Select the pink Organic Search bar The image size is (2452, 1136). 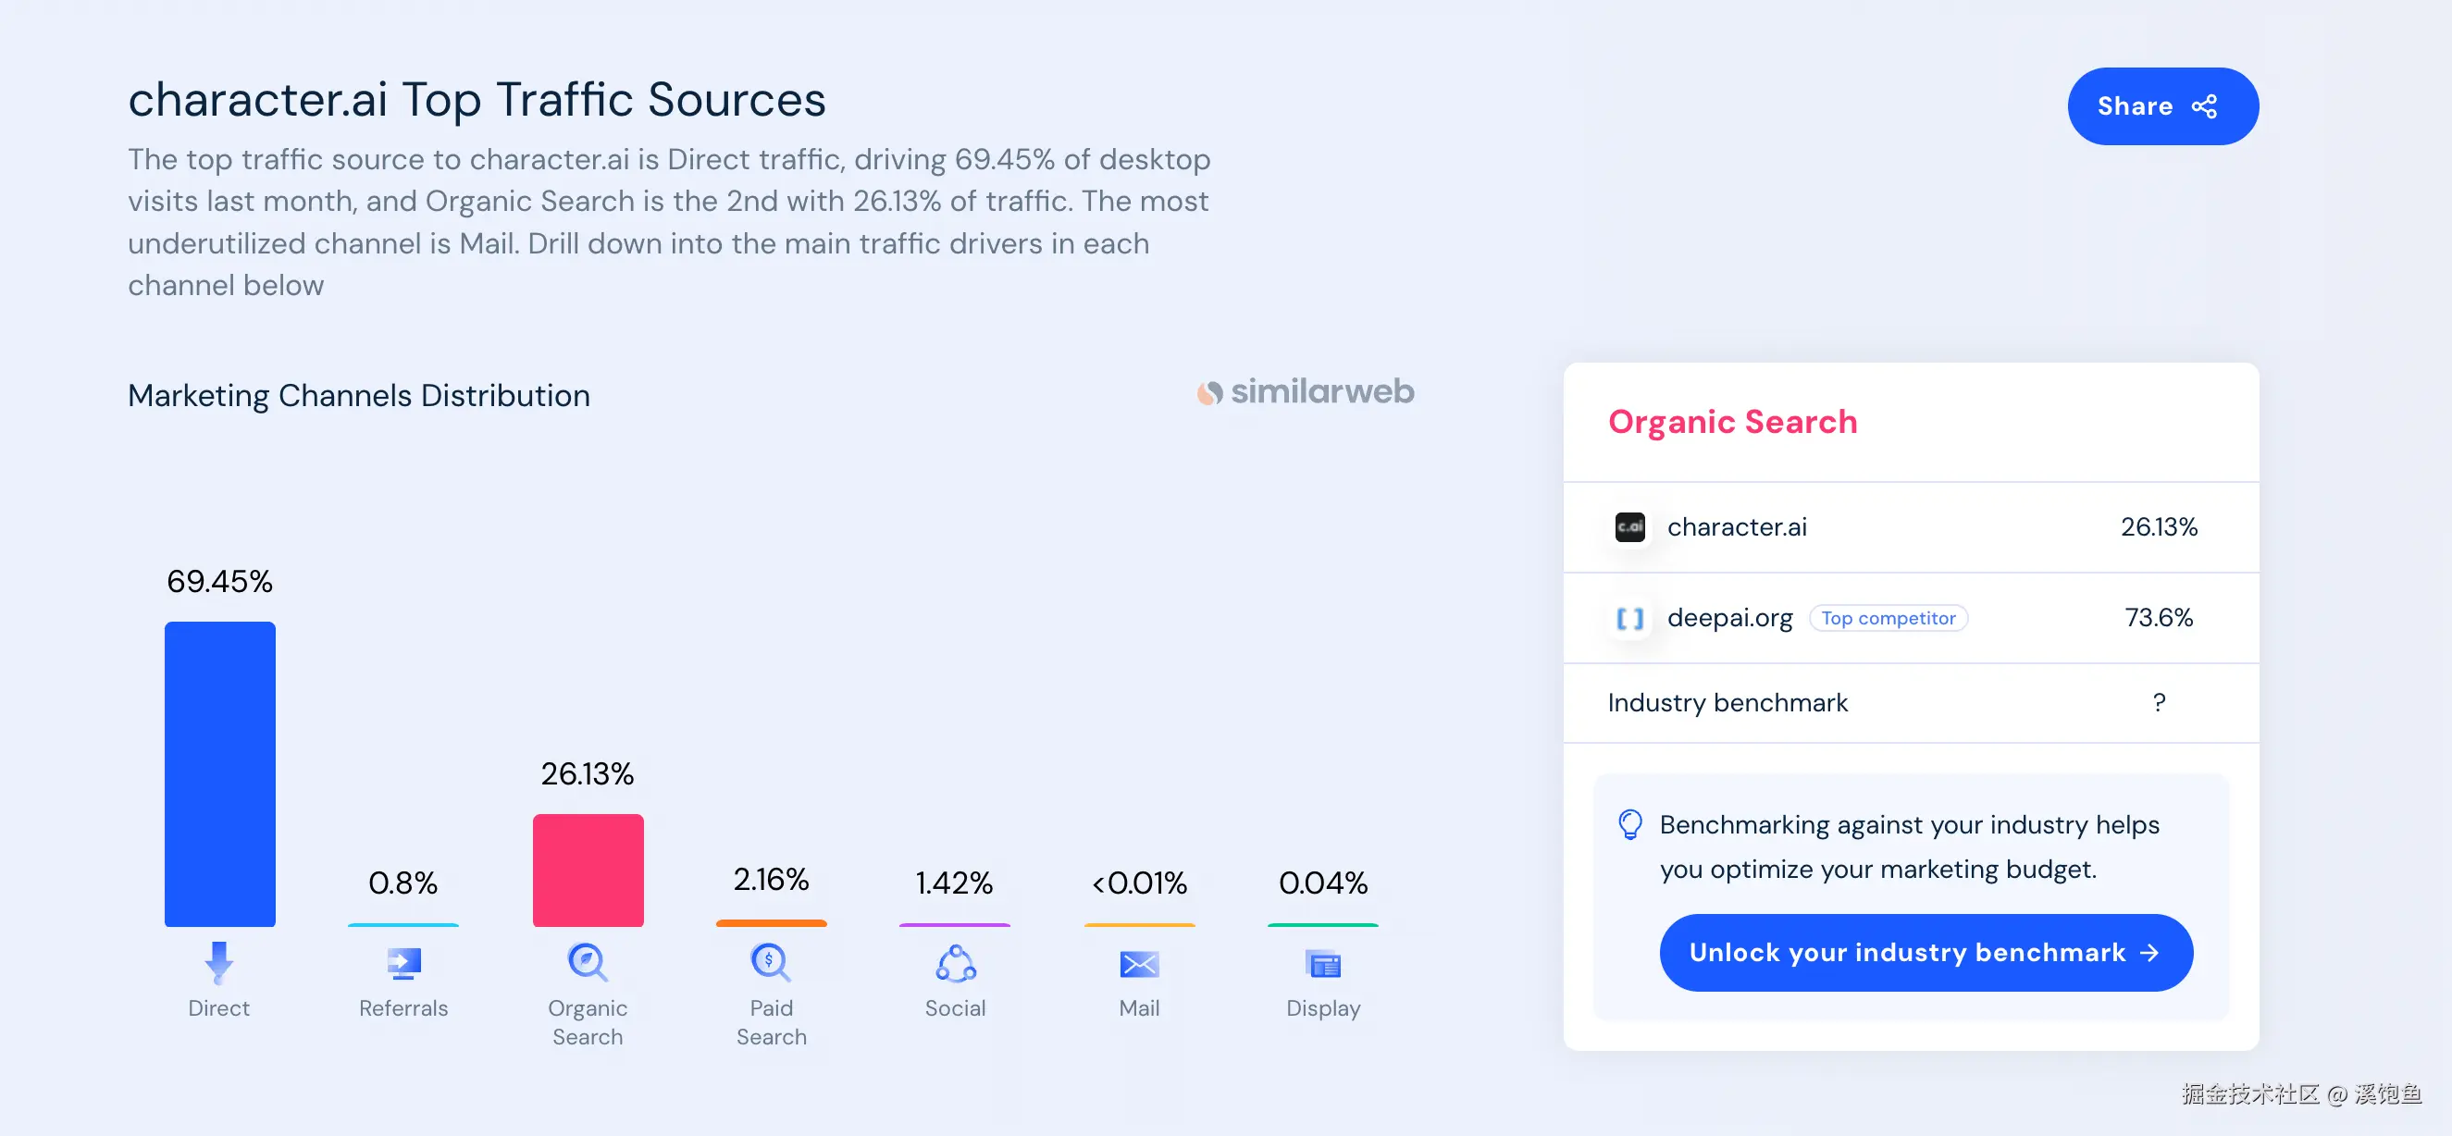[x=588, y=870]
